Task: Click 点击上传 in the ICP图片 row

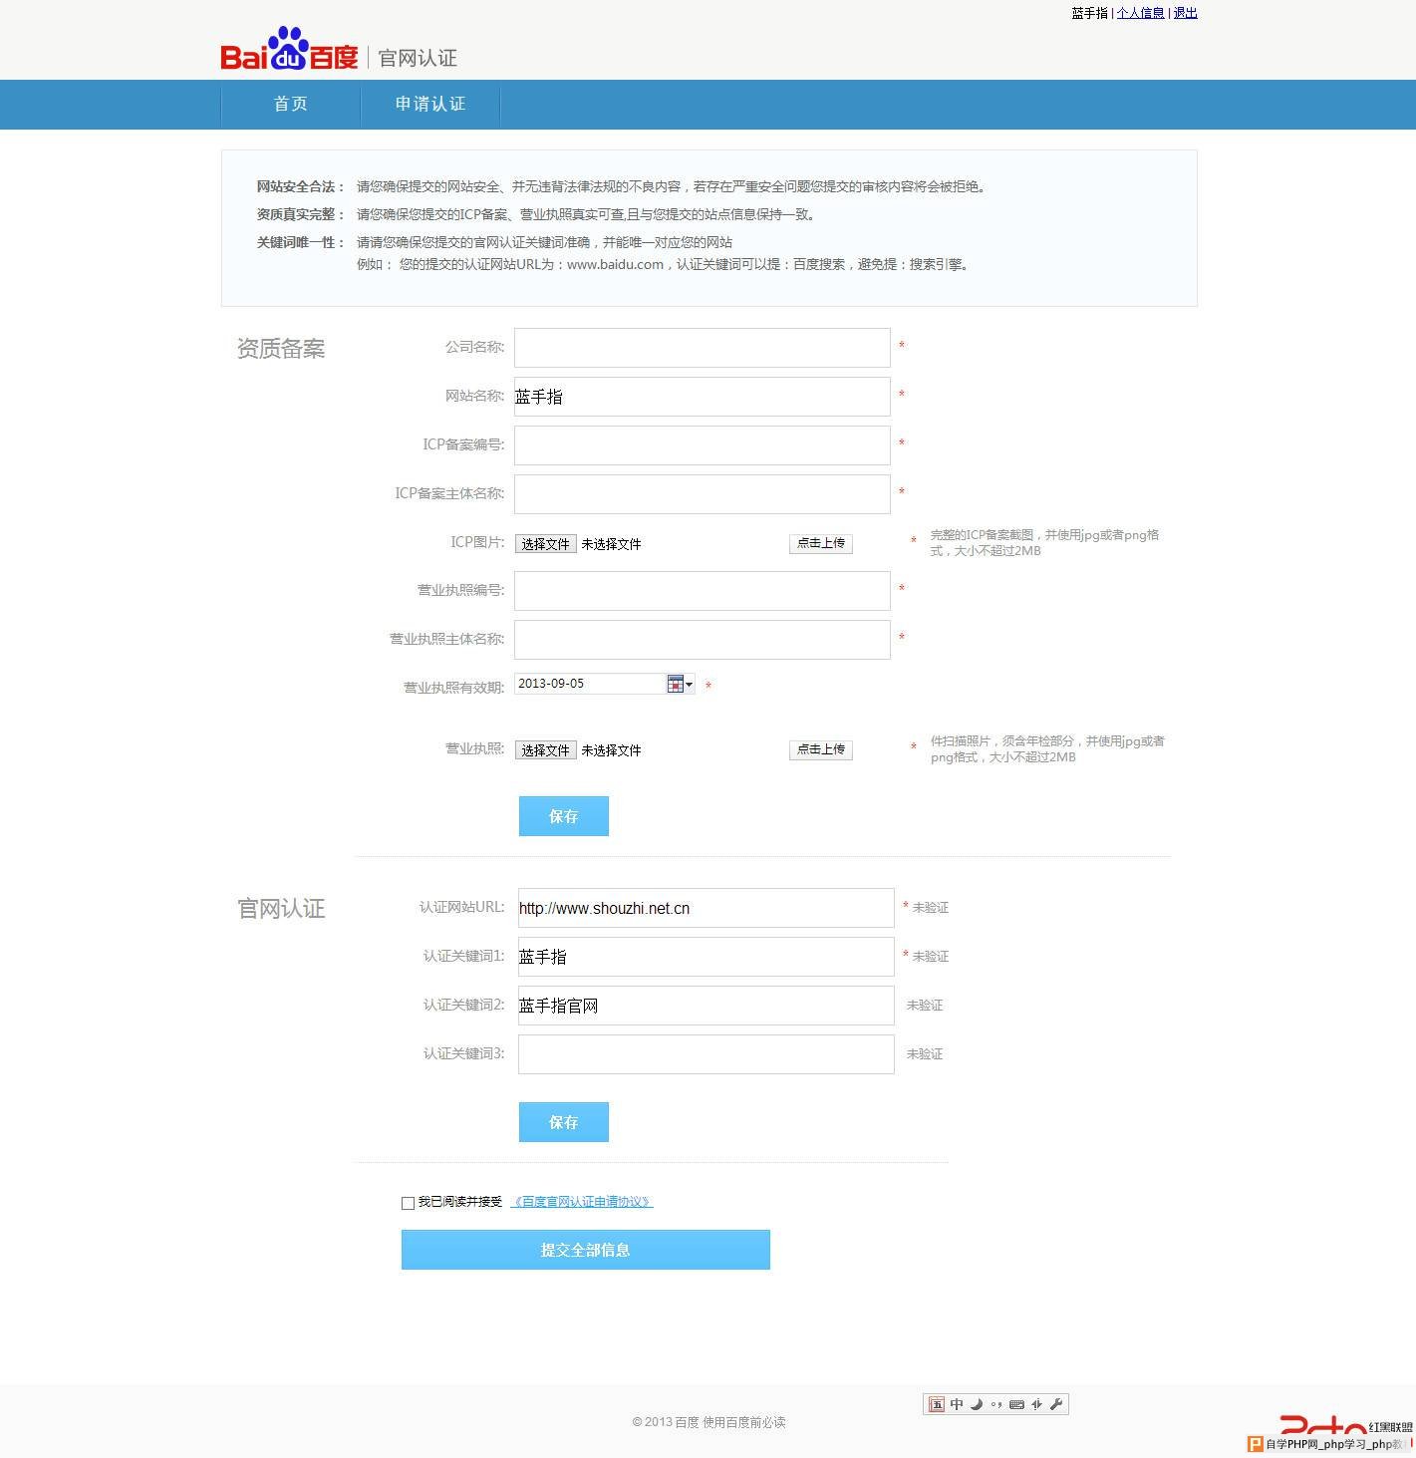Action: [x=821, y=543]
